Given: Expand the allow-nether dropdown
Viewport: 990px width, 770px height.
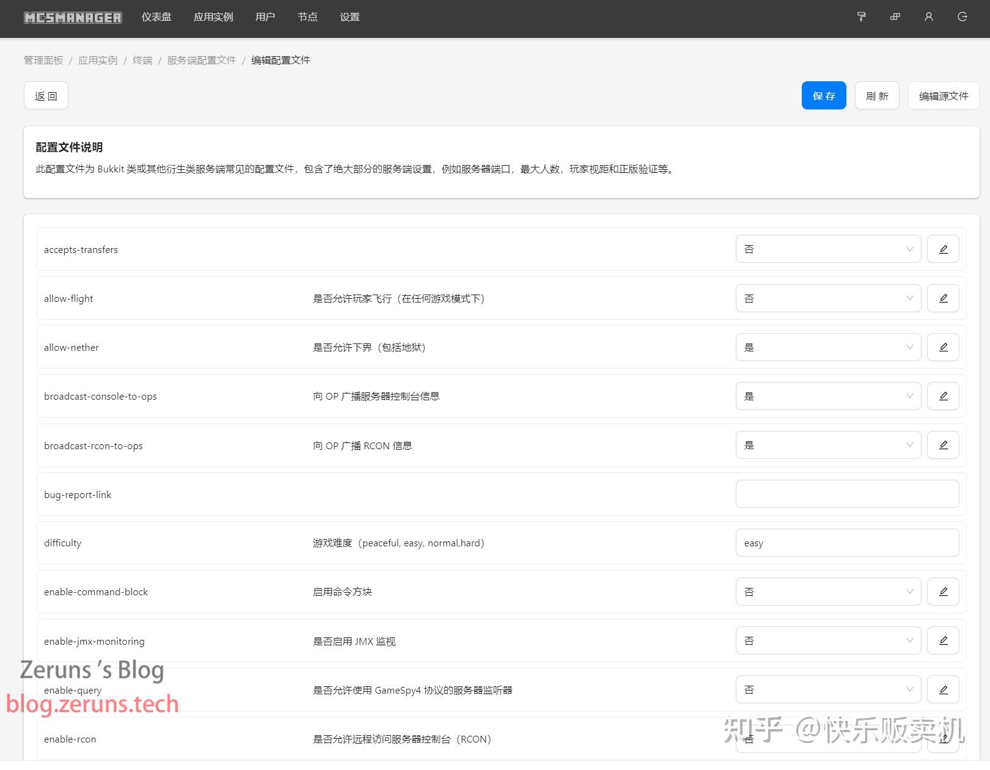Looking at the screenshot, I should (828, 347).
